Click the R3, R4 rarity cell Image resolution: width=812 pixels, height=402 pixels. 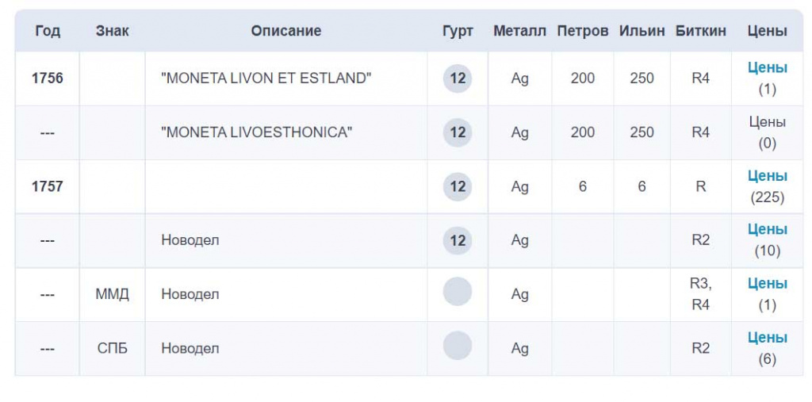[701, 294]
